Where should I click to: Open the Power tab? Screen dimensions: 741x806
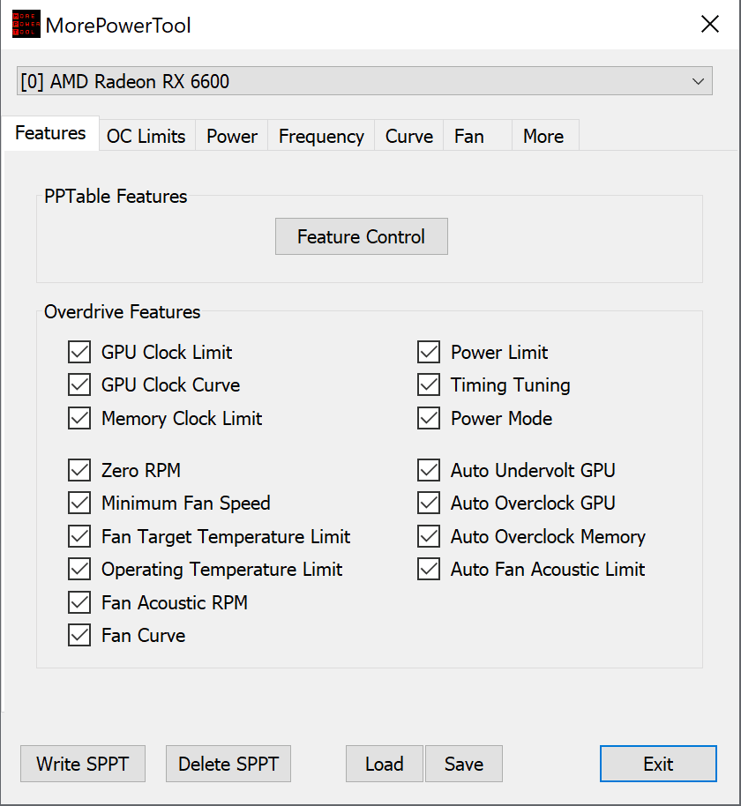pos(232,136)
